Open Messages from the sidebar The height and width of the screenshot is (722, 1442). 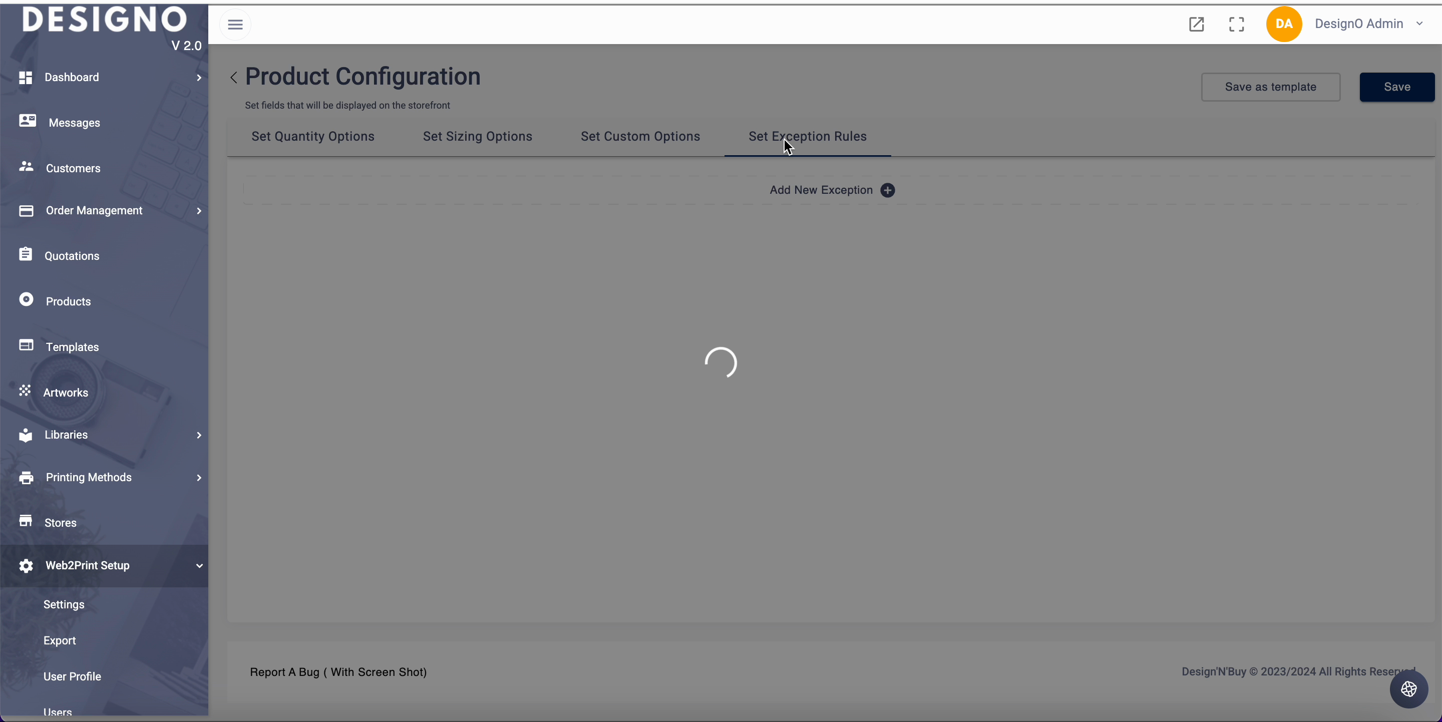[x=74, y=123]
